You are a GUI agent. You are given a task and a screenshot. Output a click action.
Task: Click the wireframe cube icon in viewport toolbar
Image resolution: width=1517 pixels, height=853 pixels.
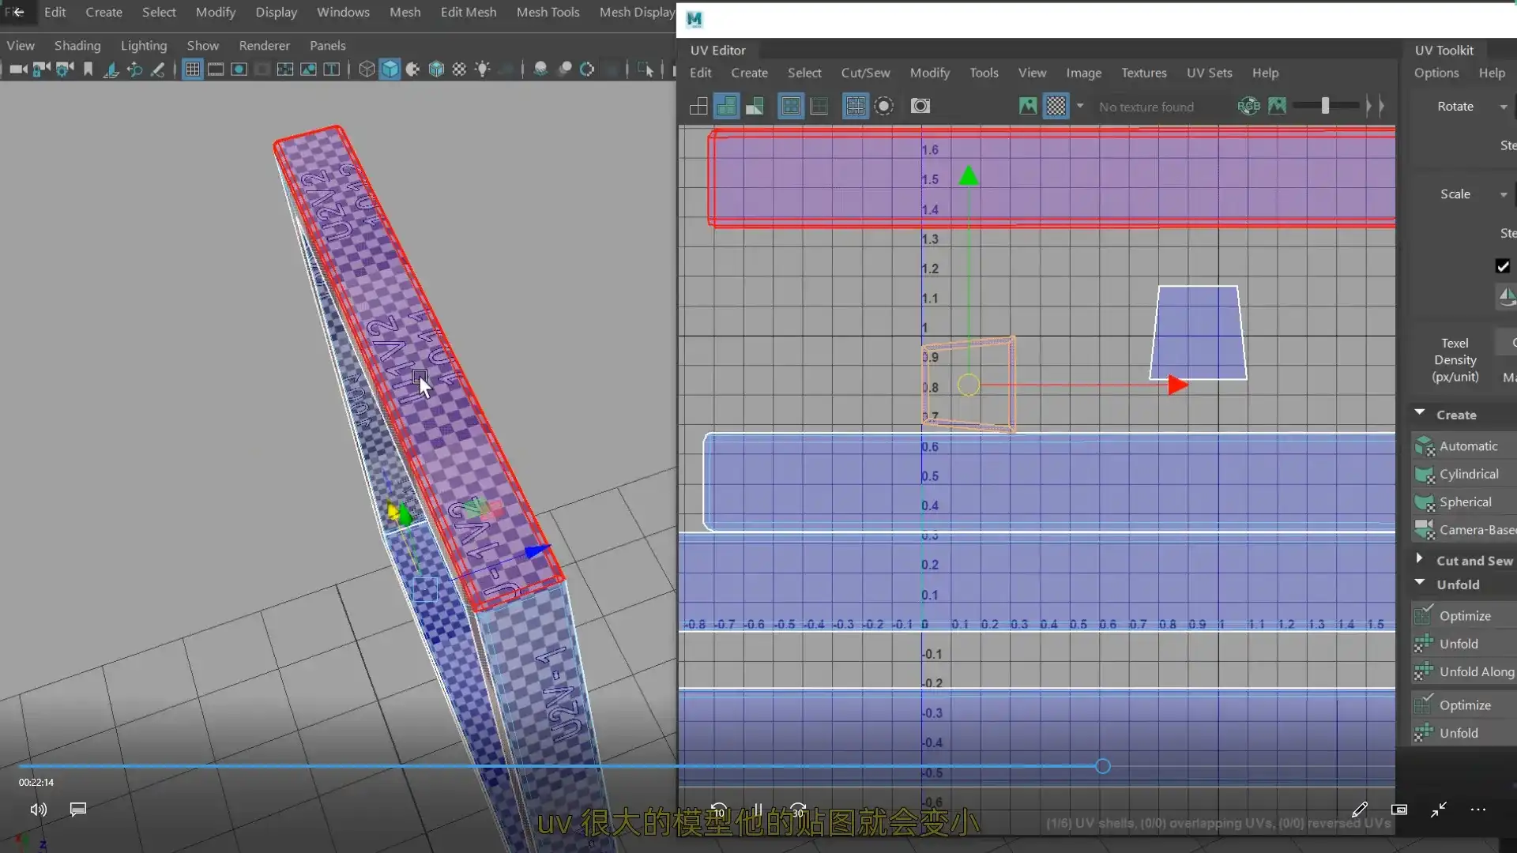click(367, 70)
